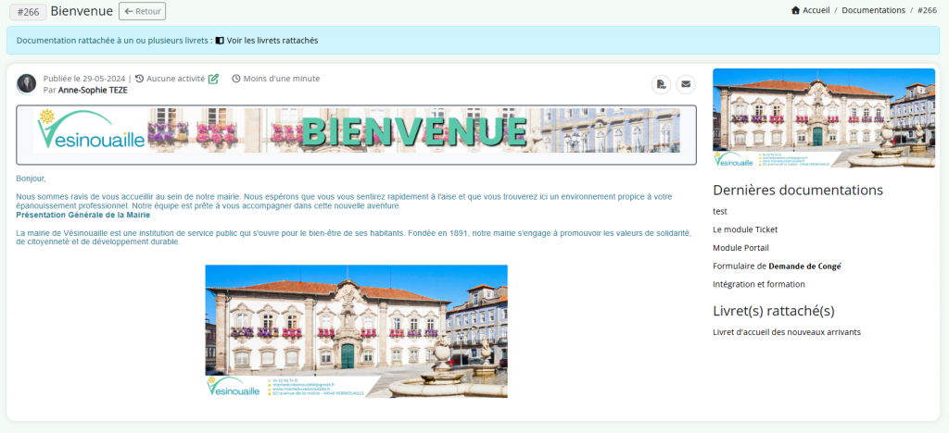Open the 'test' documentation entry
Screen dimensions: 949x433
tap(720, 211)
